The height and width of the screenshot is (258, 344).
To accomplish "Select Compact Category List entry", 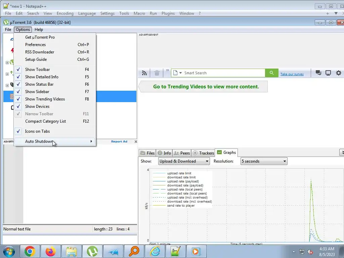I will (55, 121).
